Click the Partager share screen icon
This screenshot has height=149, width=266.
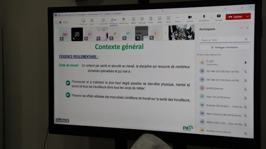[x=219, y=17]
